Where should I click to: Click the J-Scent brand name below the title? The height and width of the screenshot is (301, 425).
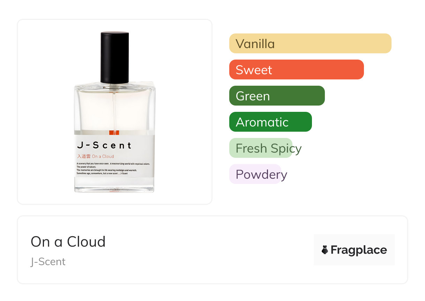click(48, 261)
